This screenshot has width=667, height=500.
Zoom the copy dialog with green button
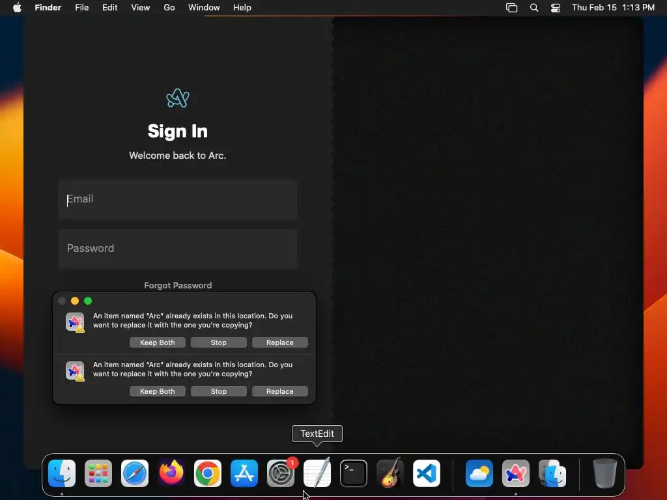click(88, 301)
